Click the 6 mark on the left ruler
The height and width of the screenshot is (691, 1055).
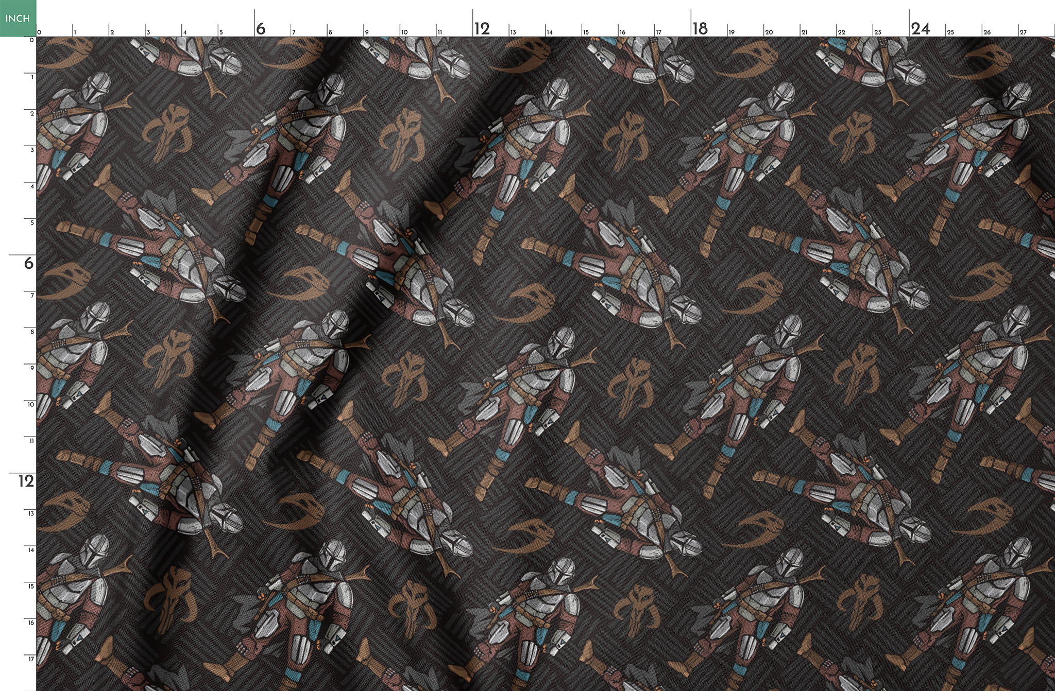(x=29, y=263)
